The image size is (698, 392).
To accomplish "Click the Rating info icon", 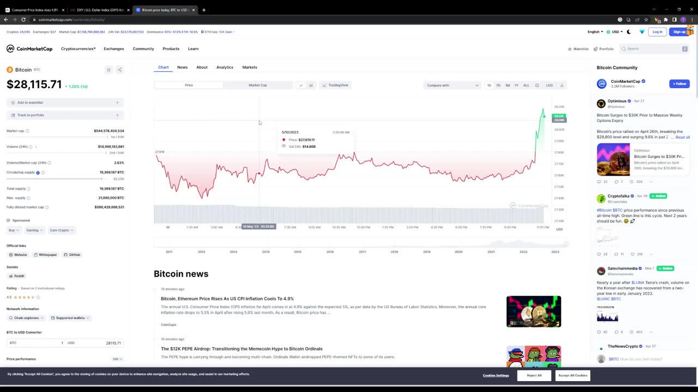I will tap(38, 297).
